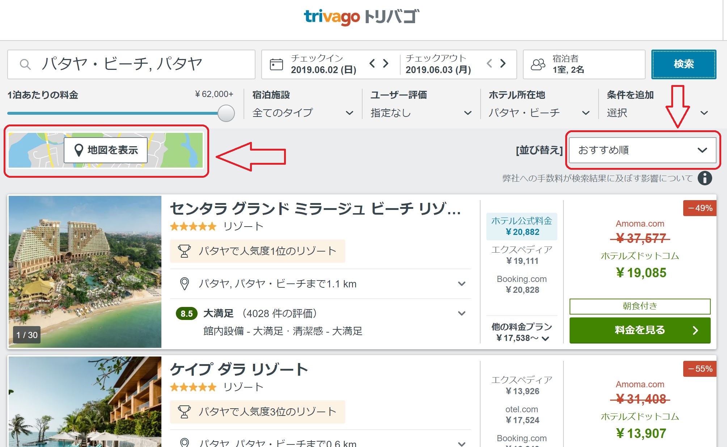Click the パタヤで人気度1位のリゾート badge text

click(x=267, y=251)
